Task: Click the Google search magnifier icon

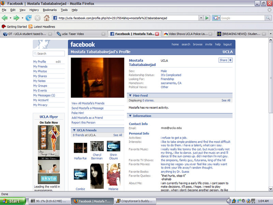Action: click(x=268, y=18)
